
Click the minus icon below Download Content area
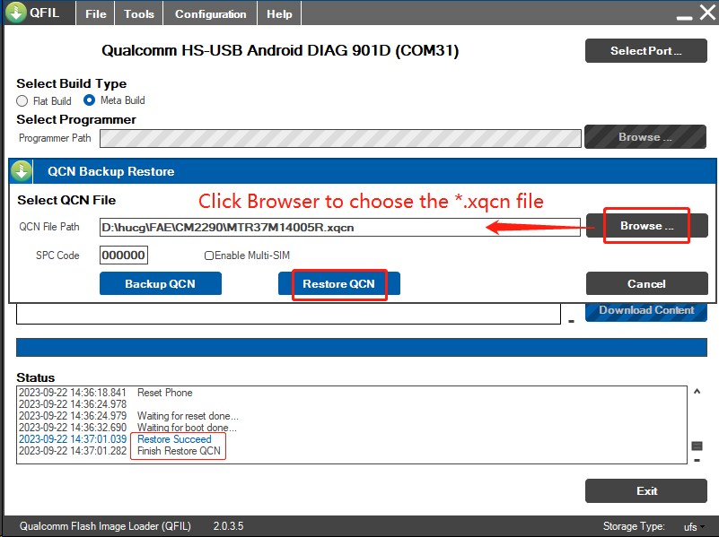(572, 321)
